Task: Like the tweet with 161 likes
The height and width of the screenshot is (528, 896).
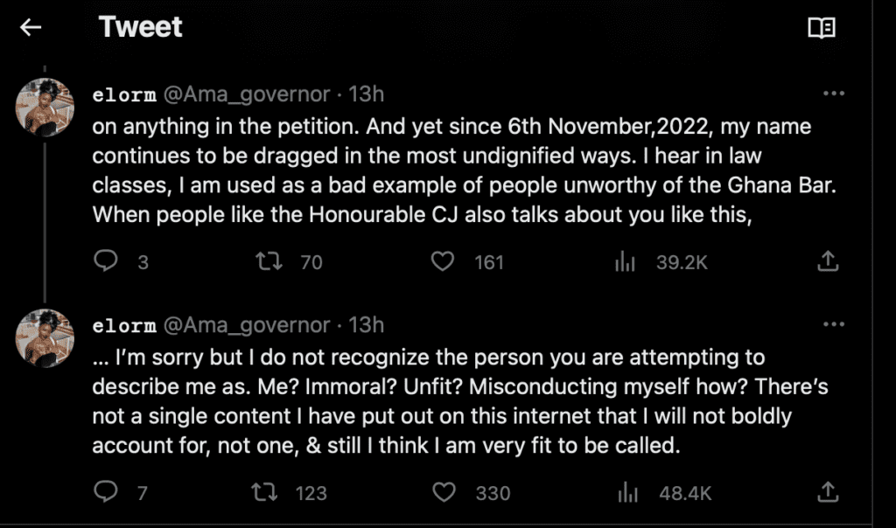Action: [x=445, y=261]
